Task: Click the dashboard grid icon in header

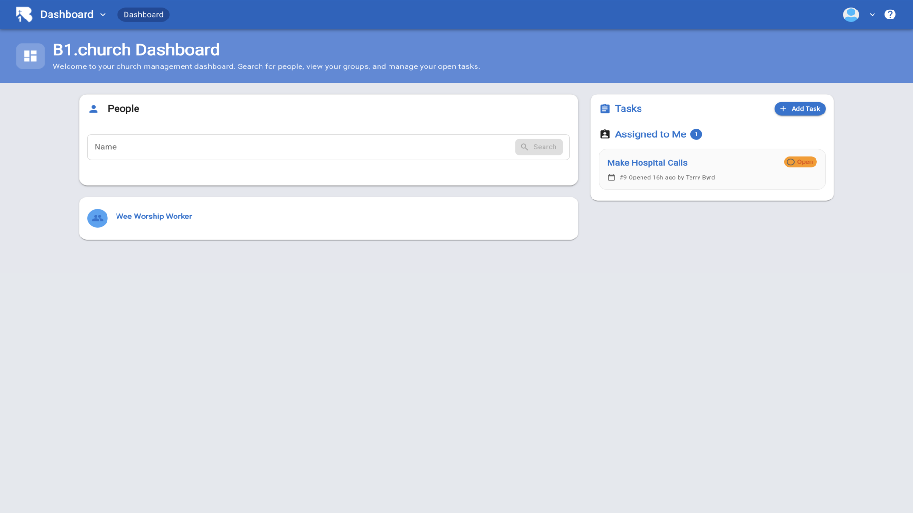Action: tap(30, 56)
